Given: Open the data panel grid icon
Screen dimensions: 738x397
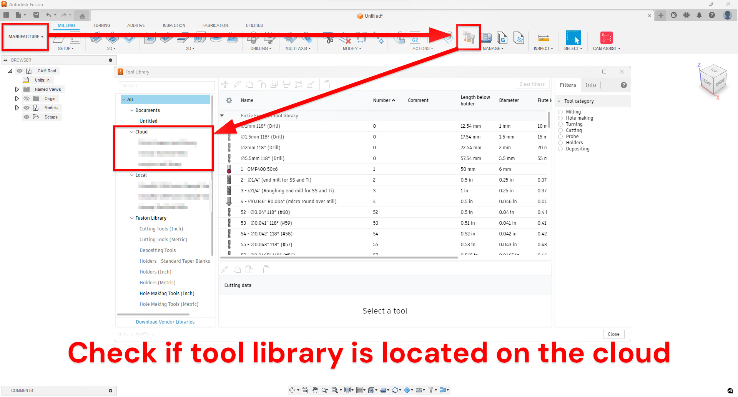Looking at the screenshot, I should pyautogui.click(x=6, y=15).
